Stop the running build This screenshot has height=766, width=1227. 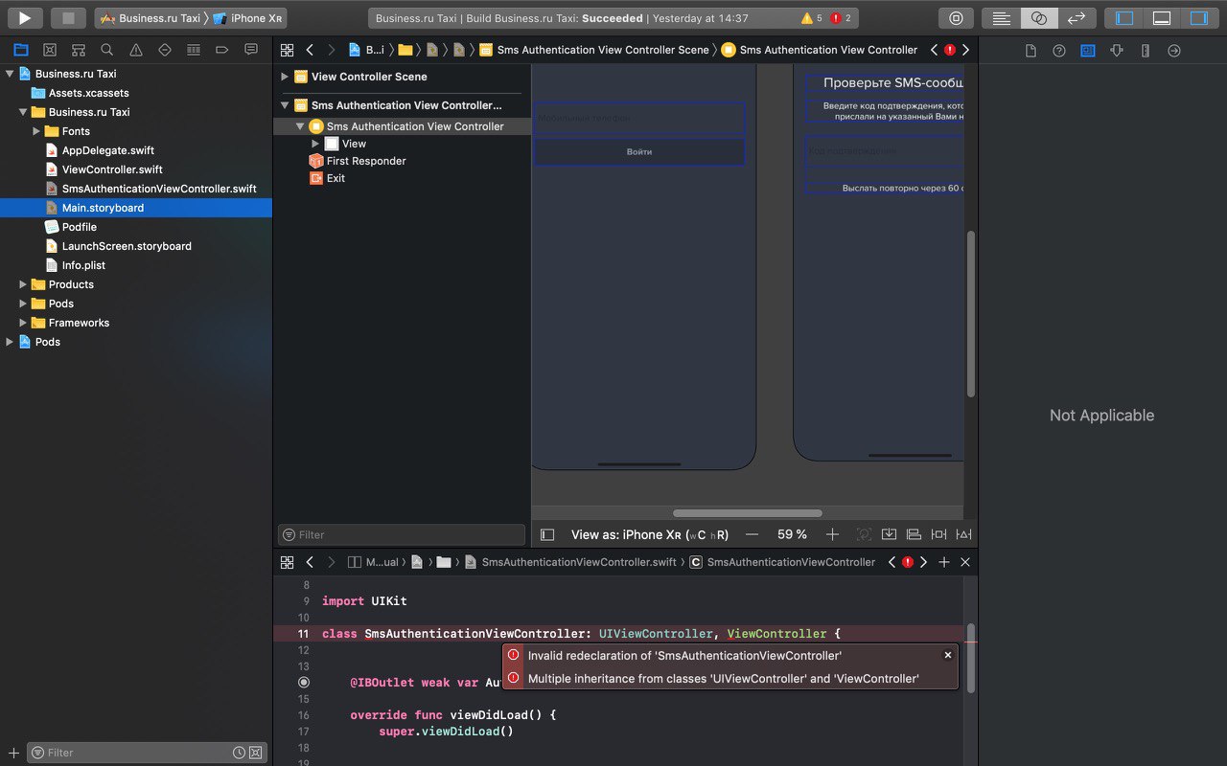tap(68, 17)
